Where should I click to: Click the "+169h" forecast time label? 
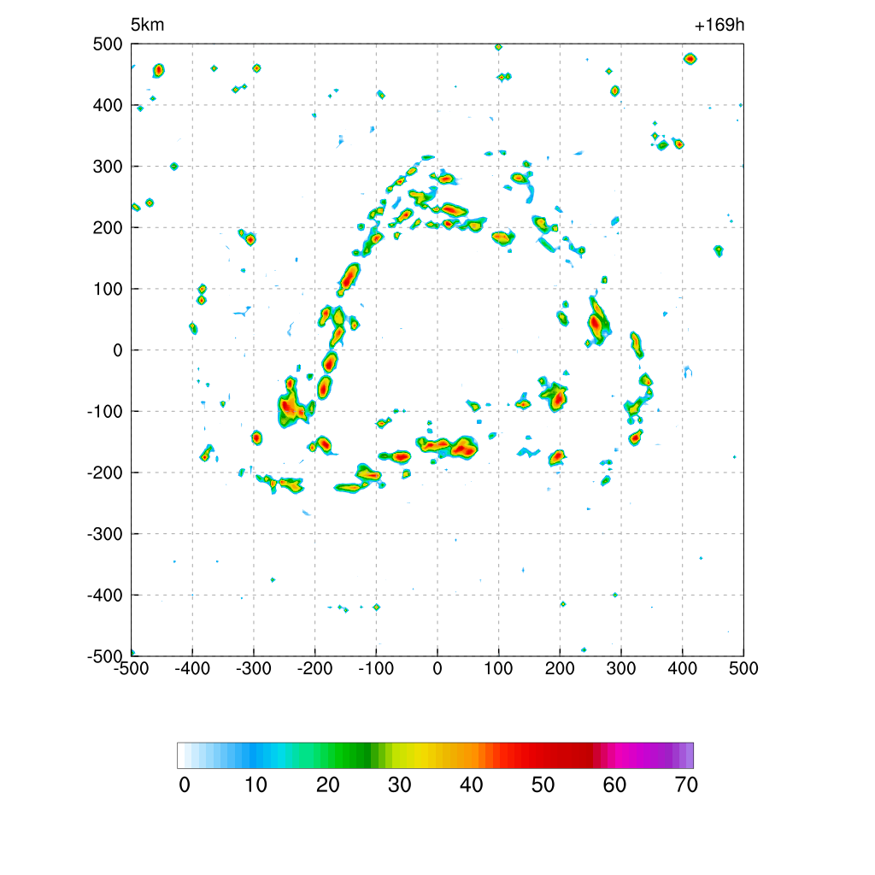click(x=719, y=25)
